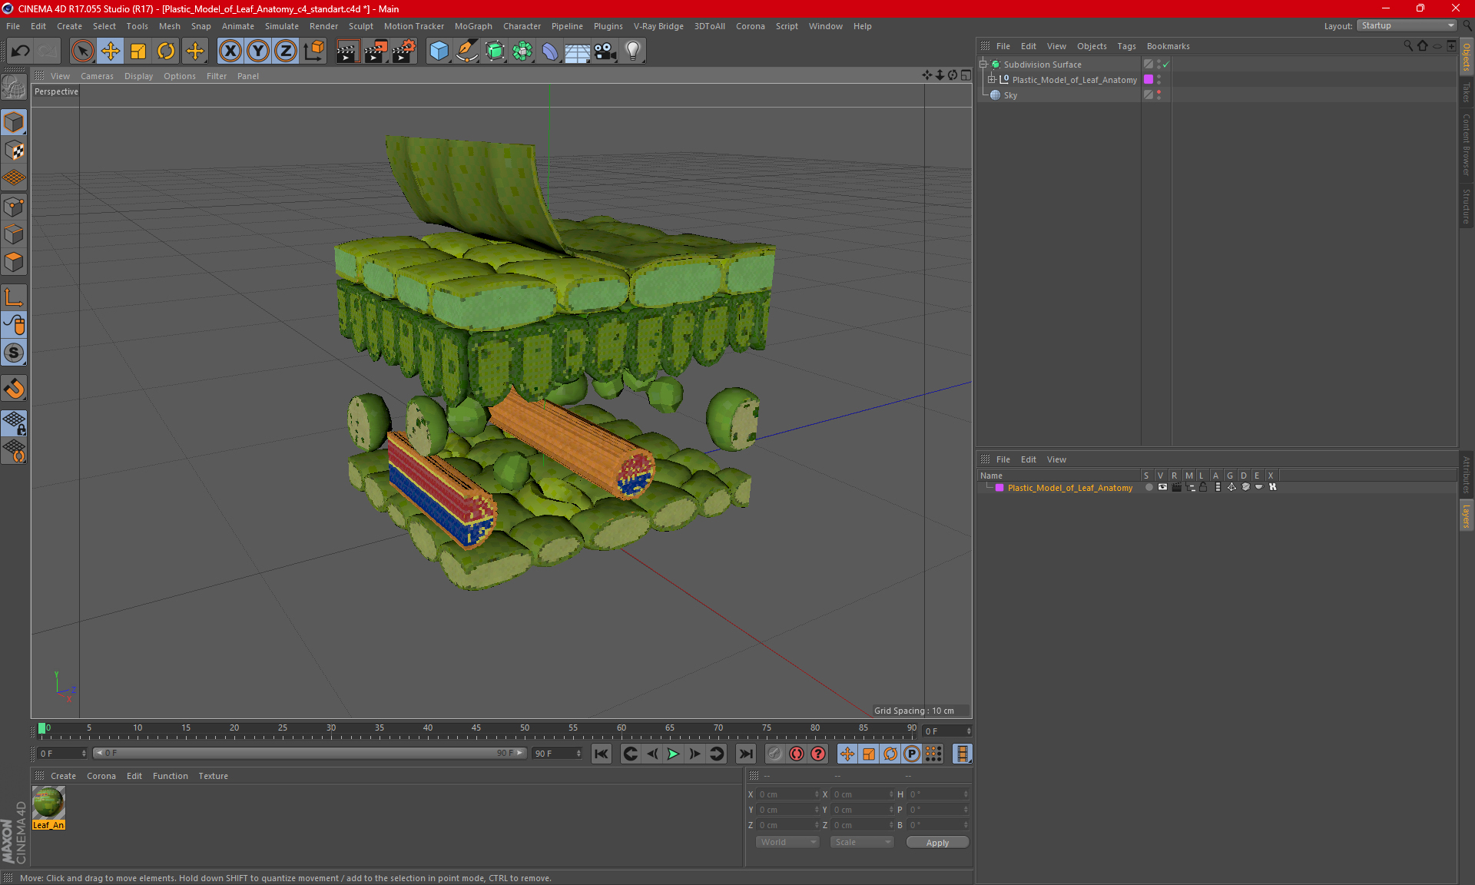Toggle the coordinate system icon
Viewport: 1475px width, 885px height.
pos(313,51)
